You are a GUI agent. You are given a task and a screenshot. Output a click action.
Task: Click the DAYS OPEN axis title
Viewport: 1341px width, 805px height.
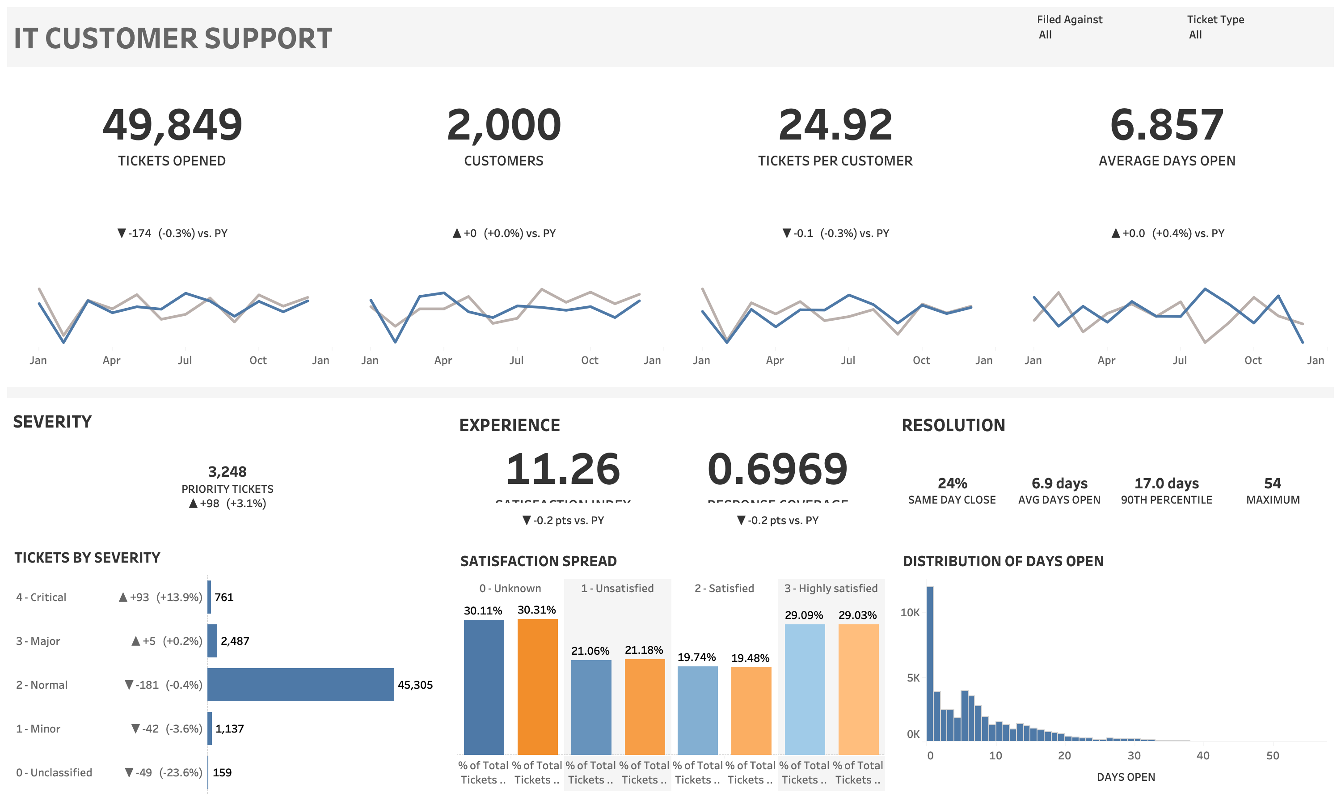[1126, 777]
